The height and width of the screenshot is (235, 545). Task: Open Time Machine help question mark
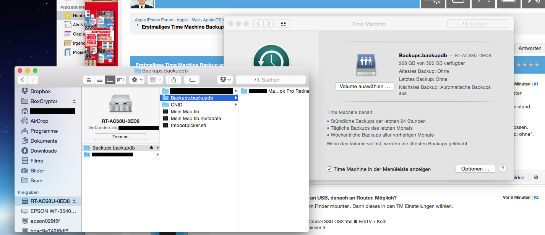[x=503, y=169]
